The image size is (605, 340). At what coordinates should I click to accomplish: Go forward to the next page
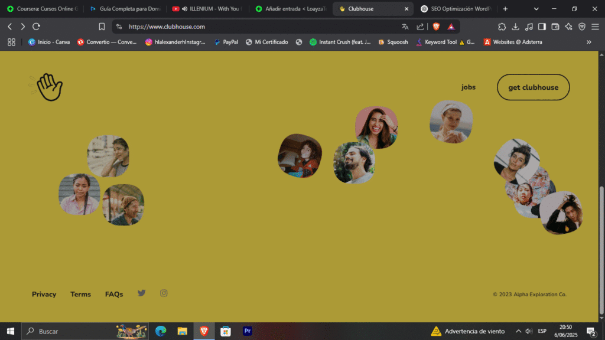[x=23, y=27]
